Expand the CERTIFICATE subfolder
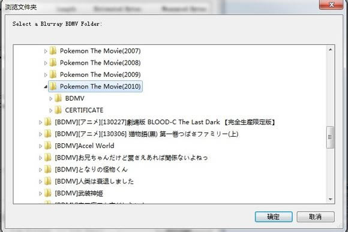 click(x=50, y=110)
